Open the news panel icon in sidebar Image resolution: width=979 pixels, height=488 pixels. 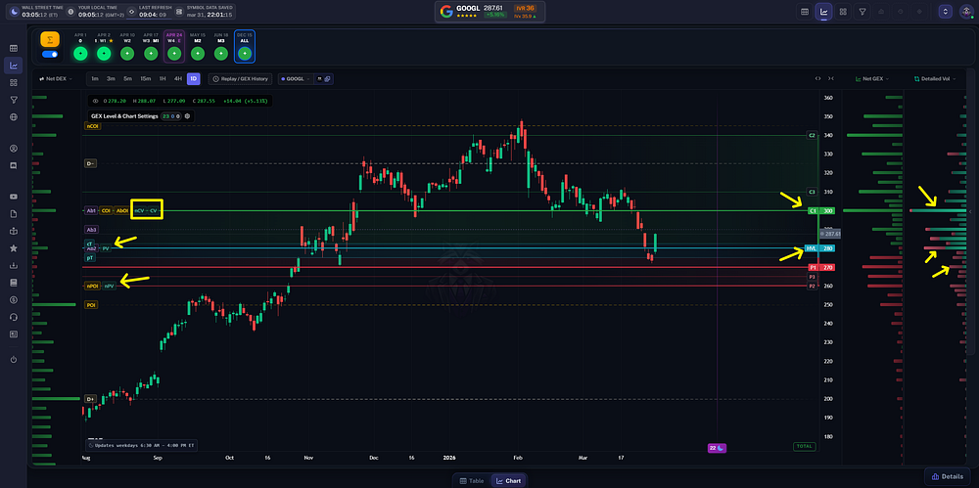click(14, 333)
